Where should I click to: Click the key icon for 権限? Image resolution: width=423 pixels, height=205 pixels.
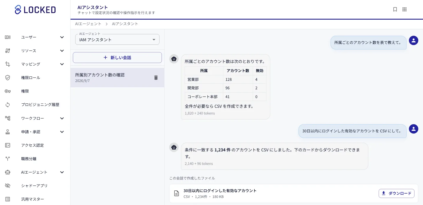(8, 91)
